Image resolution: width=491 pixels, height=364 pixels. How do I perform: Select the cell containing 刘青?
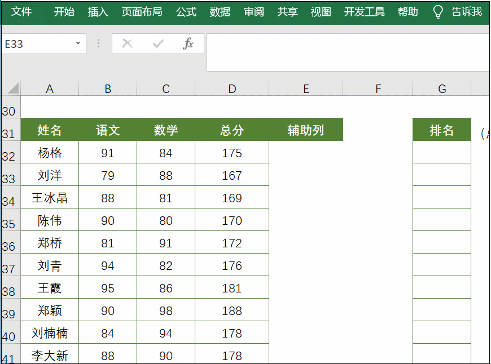click(50, 265)
